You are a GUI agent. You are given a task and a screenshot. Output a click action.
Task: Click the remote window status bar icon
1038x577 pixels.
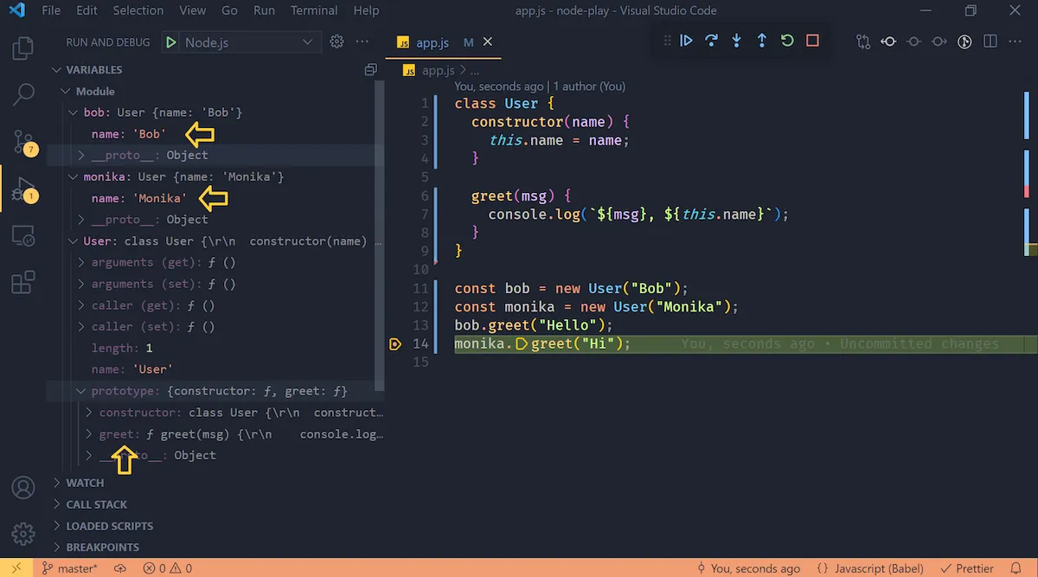pos(16,568)
